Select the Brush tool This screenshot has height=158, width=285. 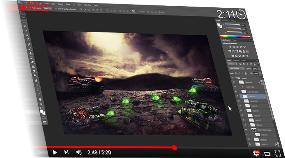point(30,48)
